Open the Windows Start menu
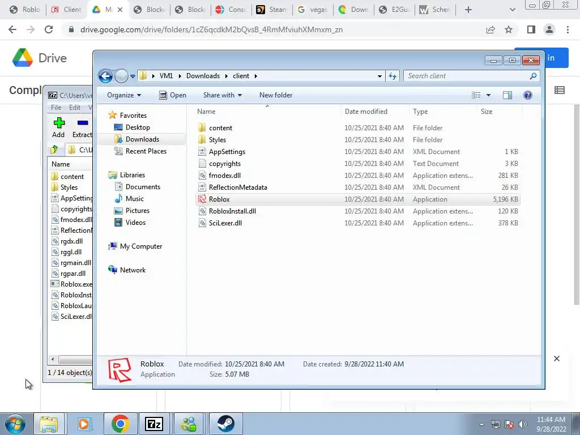Viewport: 580px width, 435px height. pos(15,424)
